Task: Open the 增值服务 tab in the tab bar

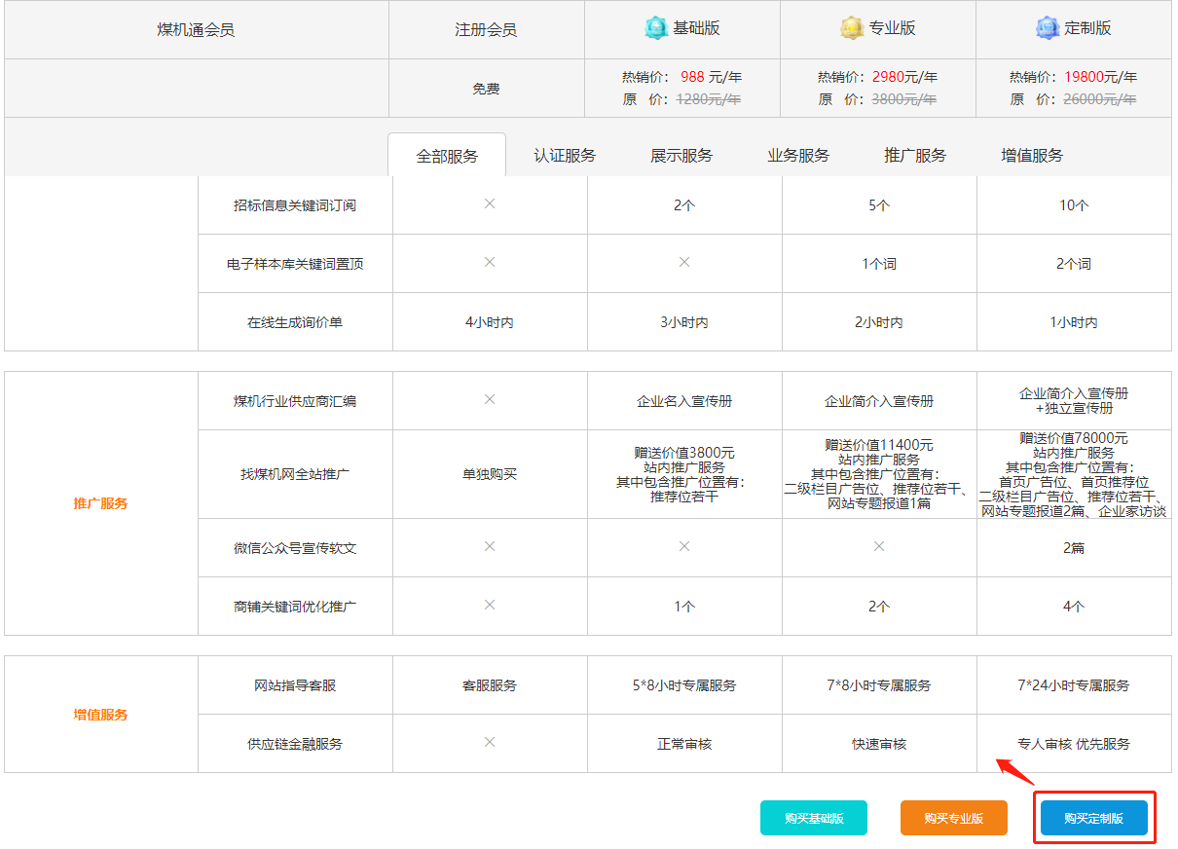Action: click(1032, 156)
